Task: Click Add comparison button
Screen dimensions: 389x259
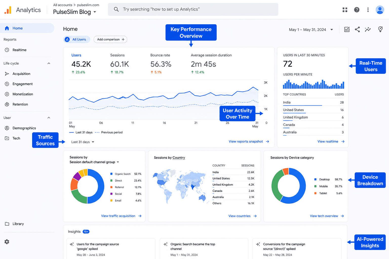Action: pos(110,39)
